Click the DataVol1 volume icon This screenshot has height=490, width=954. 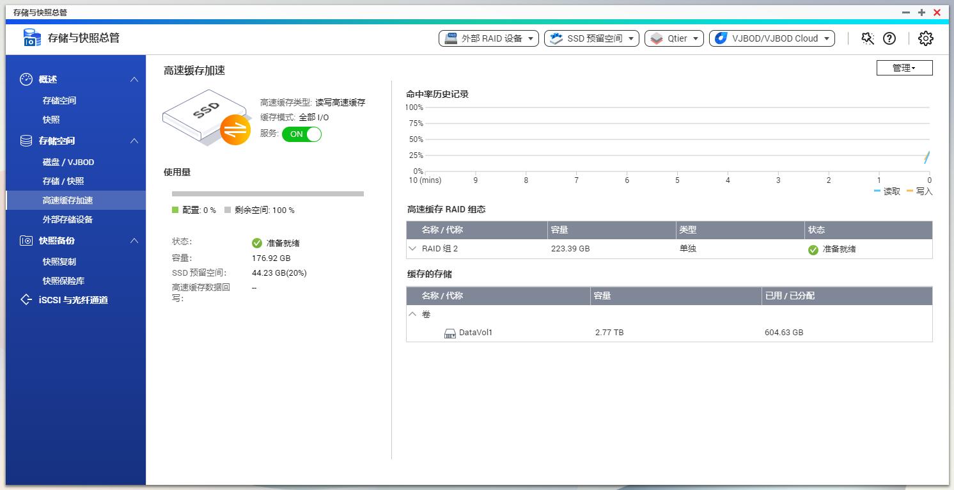(450, 333)
